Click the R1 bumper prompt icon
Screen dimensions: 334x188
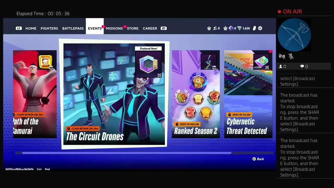tap(164, 28)
